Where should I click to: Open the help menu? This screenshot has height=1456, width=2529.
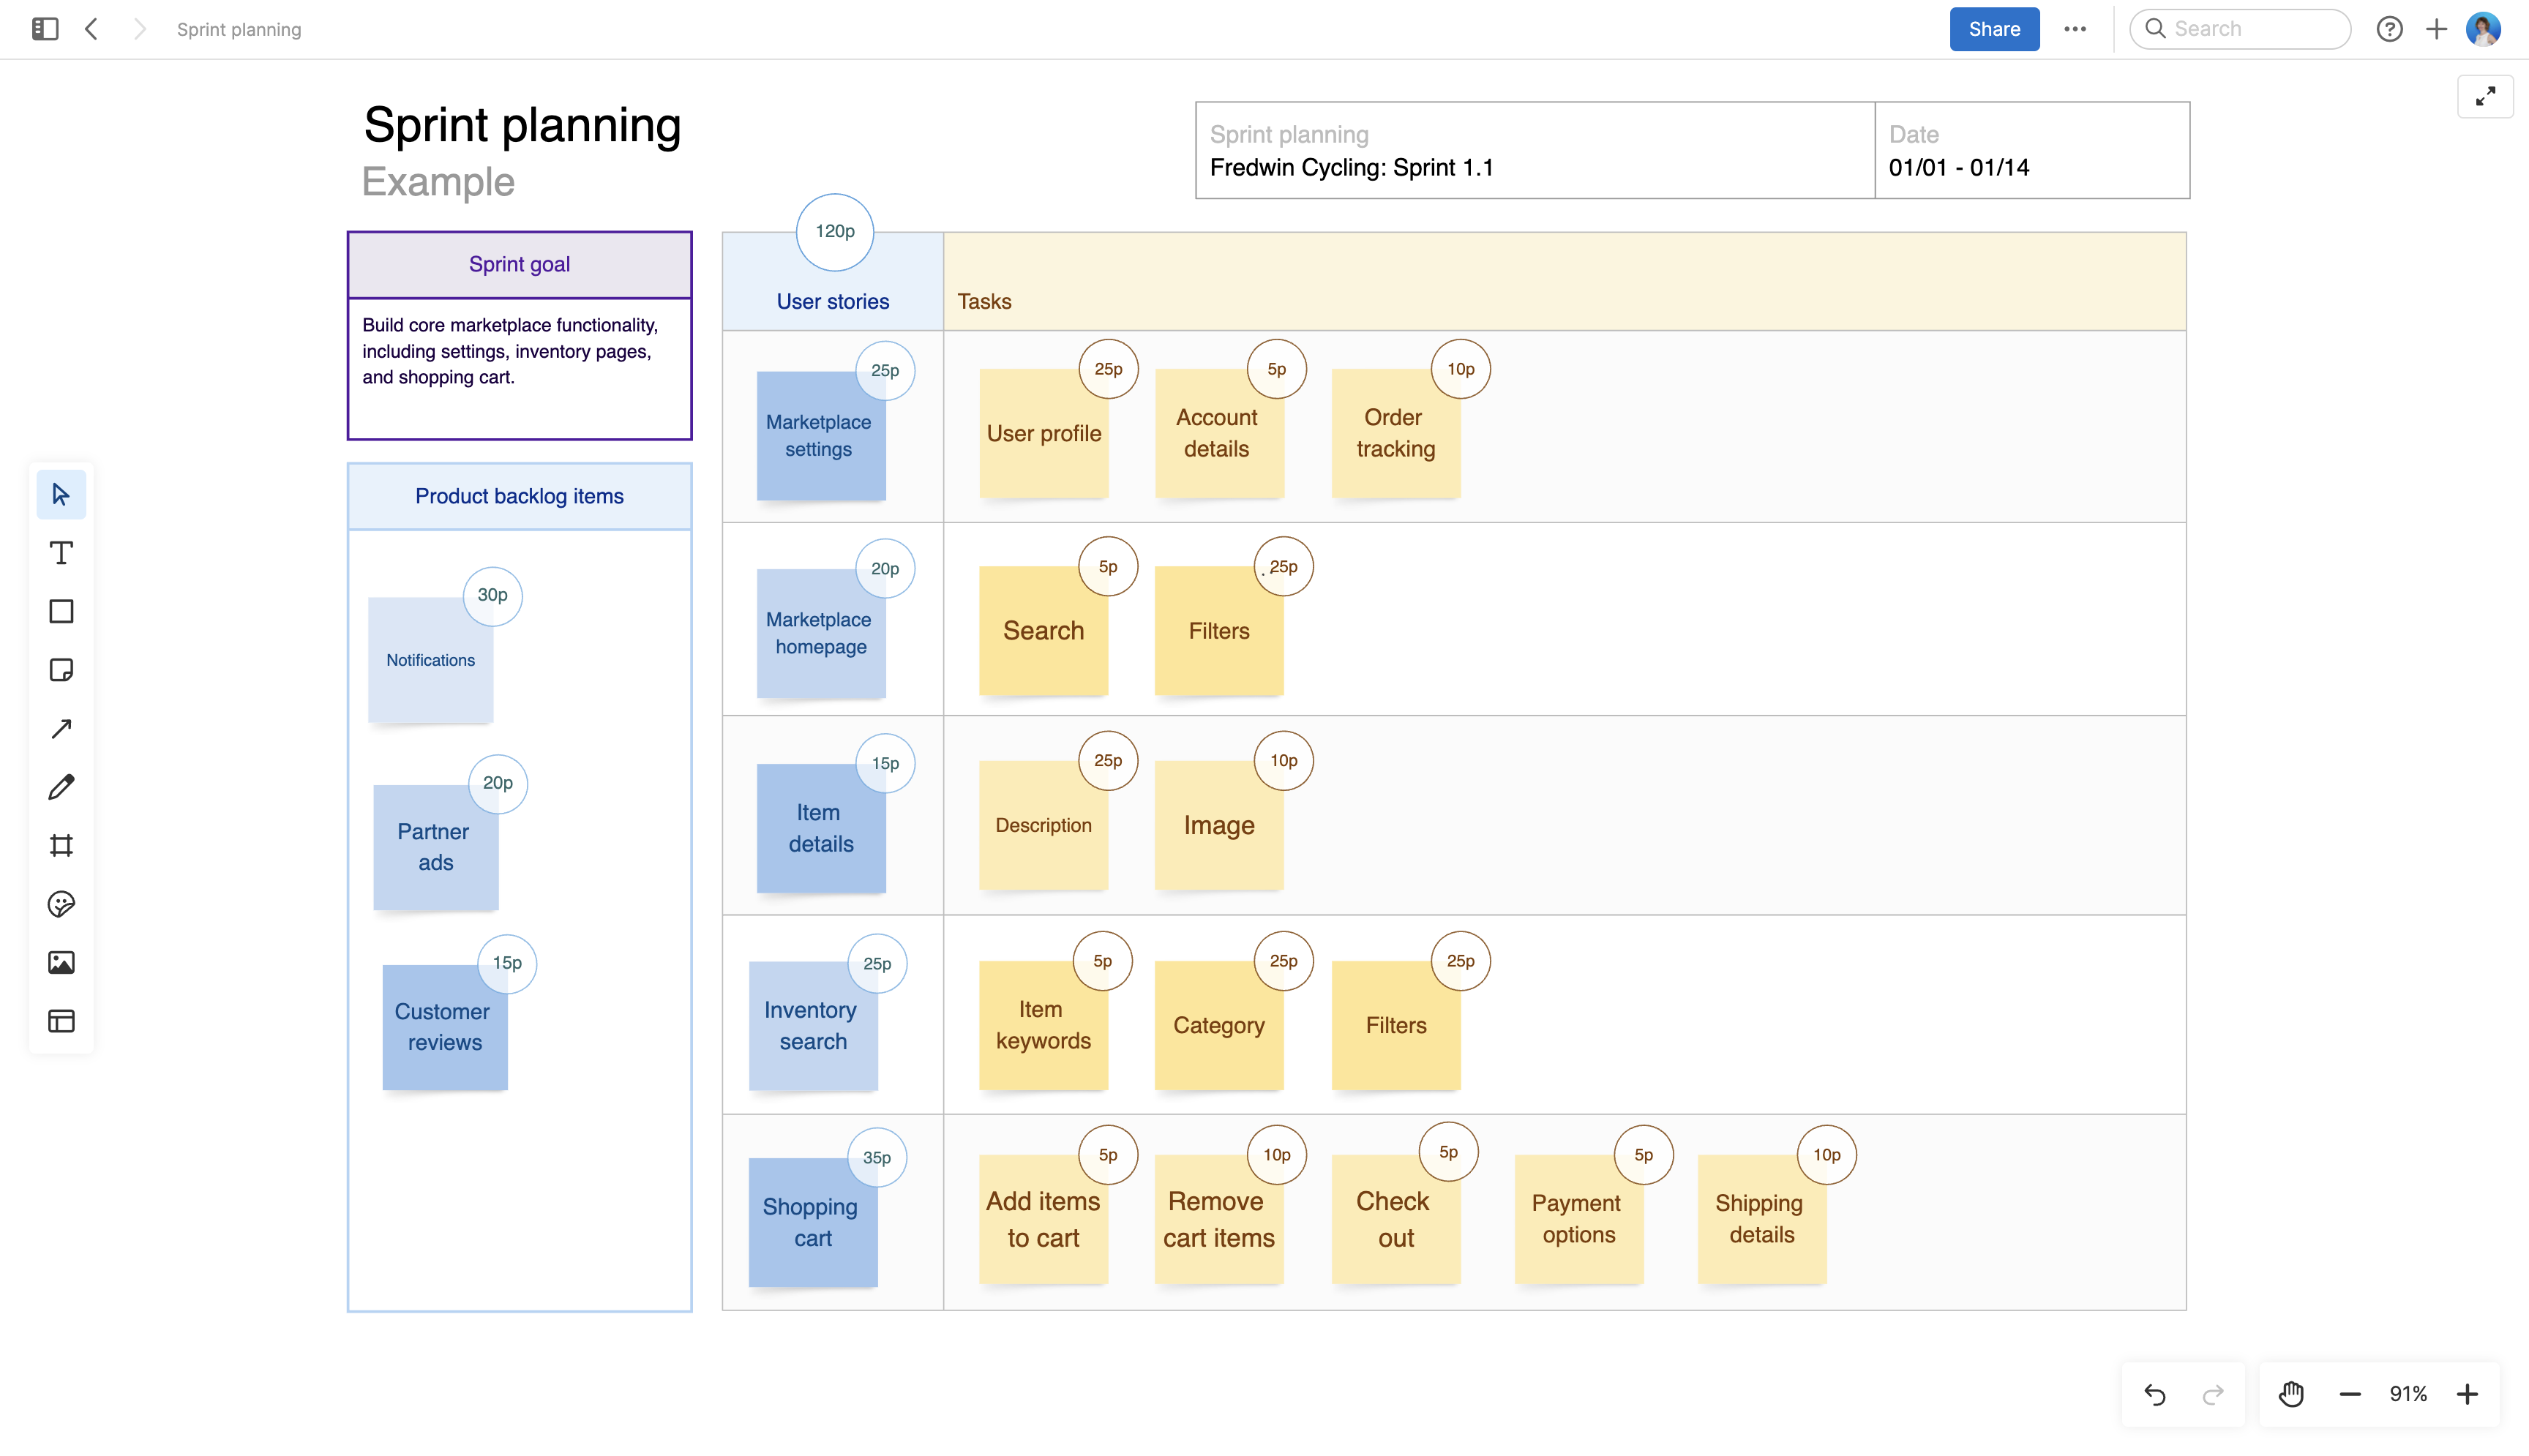coord(2390,29)
